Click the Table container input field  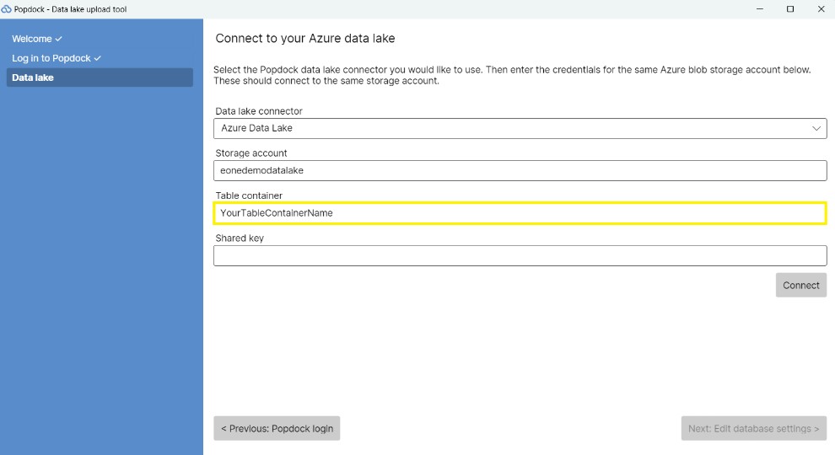pos(520,213)
